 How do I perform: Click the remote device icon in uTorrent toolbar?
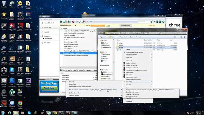click(x=160, y=22)
